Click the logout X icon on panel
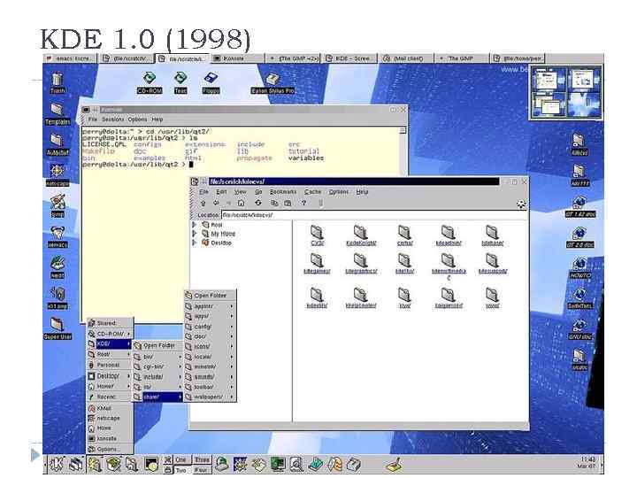The width and height of the screenshot is (637, 478). [x=167, y=460]
